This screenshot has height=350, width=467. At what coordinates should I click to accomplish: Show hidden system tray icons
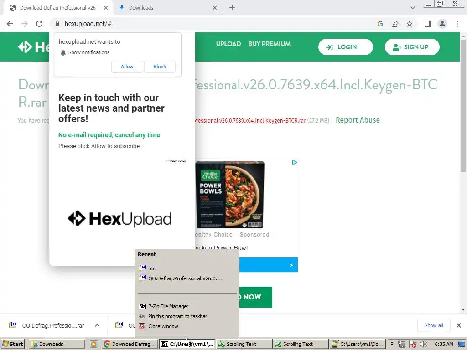pyautogui.click(x=392, y=344)
